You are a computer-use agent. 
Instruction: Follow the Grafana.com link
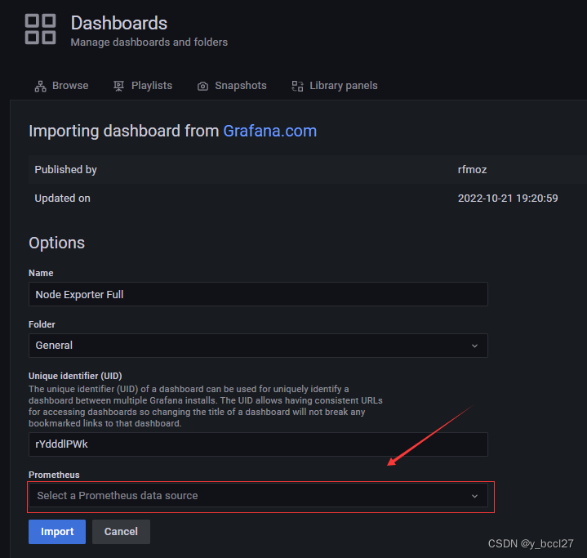(x=269, y=132)
